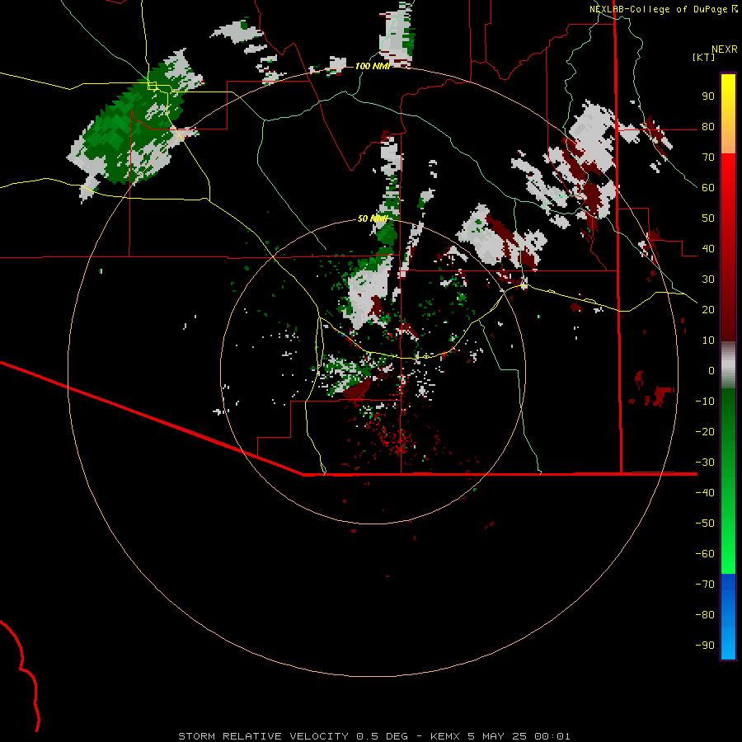Click the -60 value on velocity scale
742x742 pixels.
(705, 554)
